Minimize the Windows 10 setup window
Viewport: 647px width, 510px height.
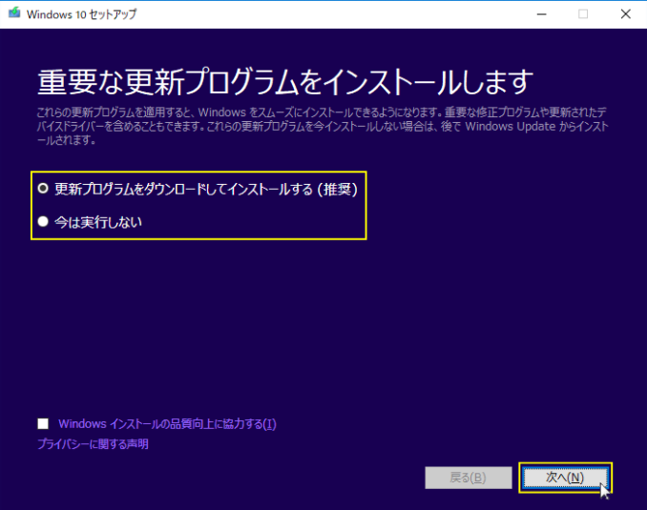click(x=542, y=14)
